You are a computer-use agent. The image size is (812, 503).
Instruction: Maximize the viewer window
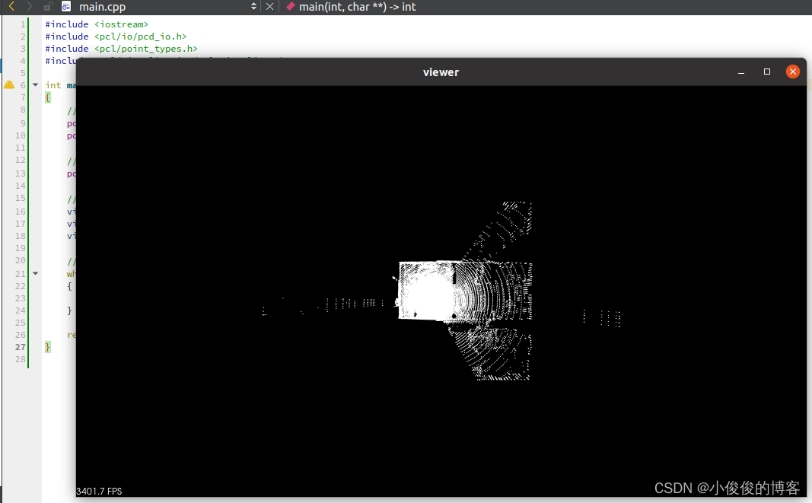[766, 72]
